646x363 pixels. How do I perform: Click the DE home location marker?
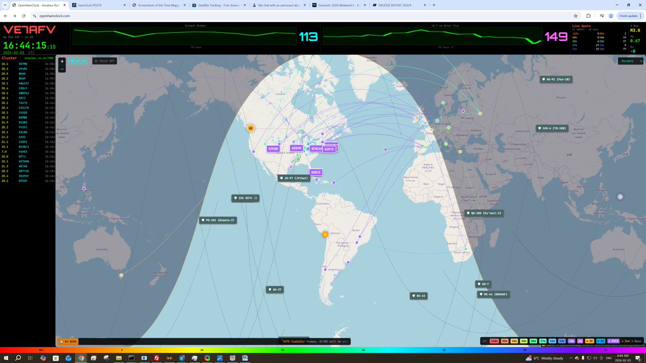click(251, 128)
